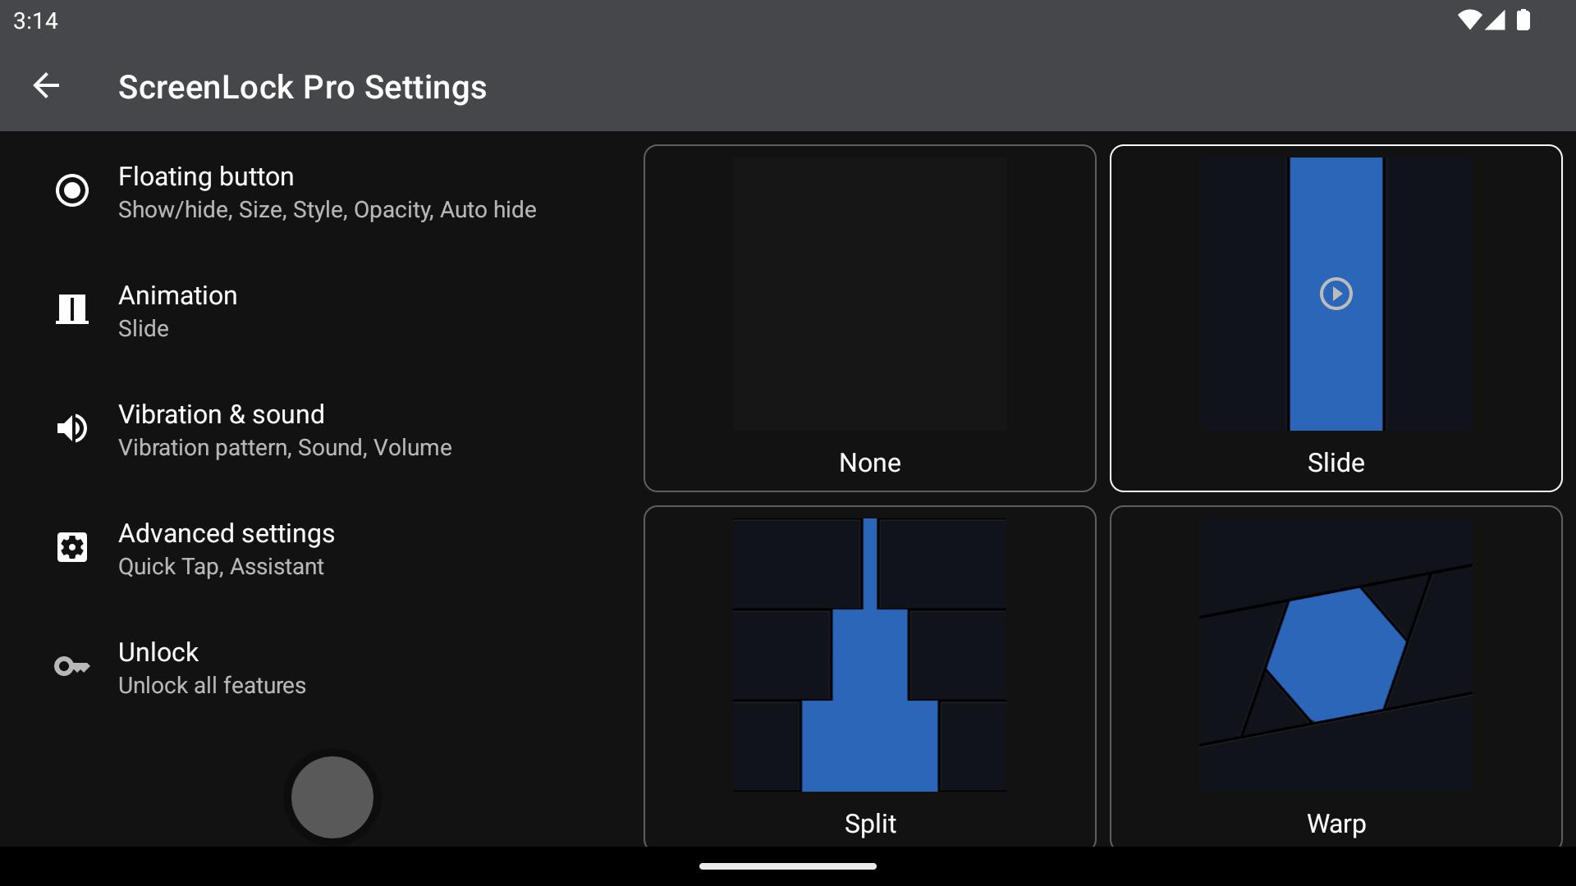Click the Floating button target icon
Viewport: 1576px width, 886px height.
tap(72, 190)
